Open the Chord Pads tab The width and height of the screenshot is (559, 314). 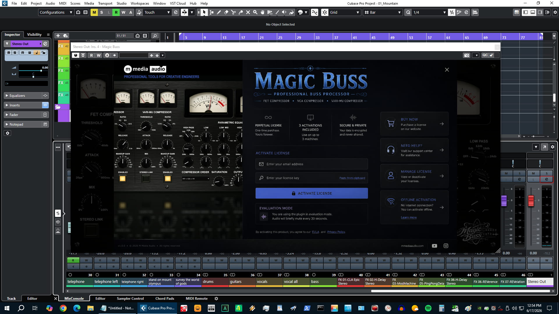[x=164, y=298]
